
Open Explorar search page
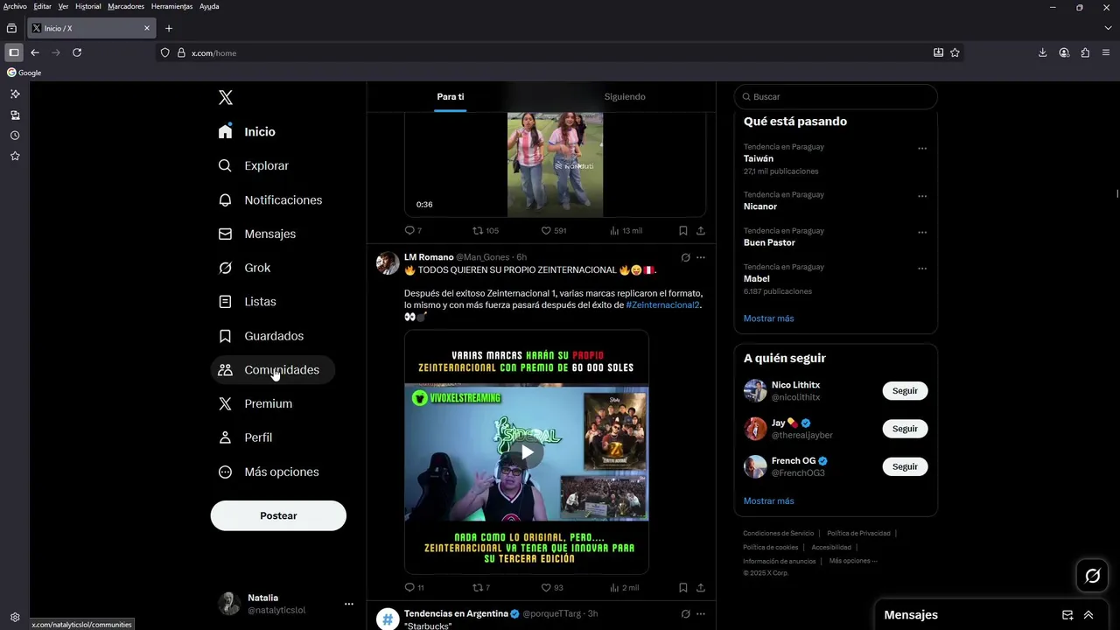click(254, 165)
